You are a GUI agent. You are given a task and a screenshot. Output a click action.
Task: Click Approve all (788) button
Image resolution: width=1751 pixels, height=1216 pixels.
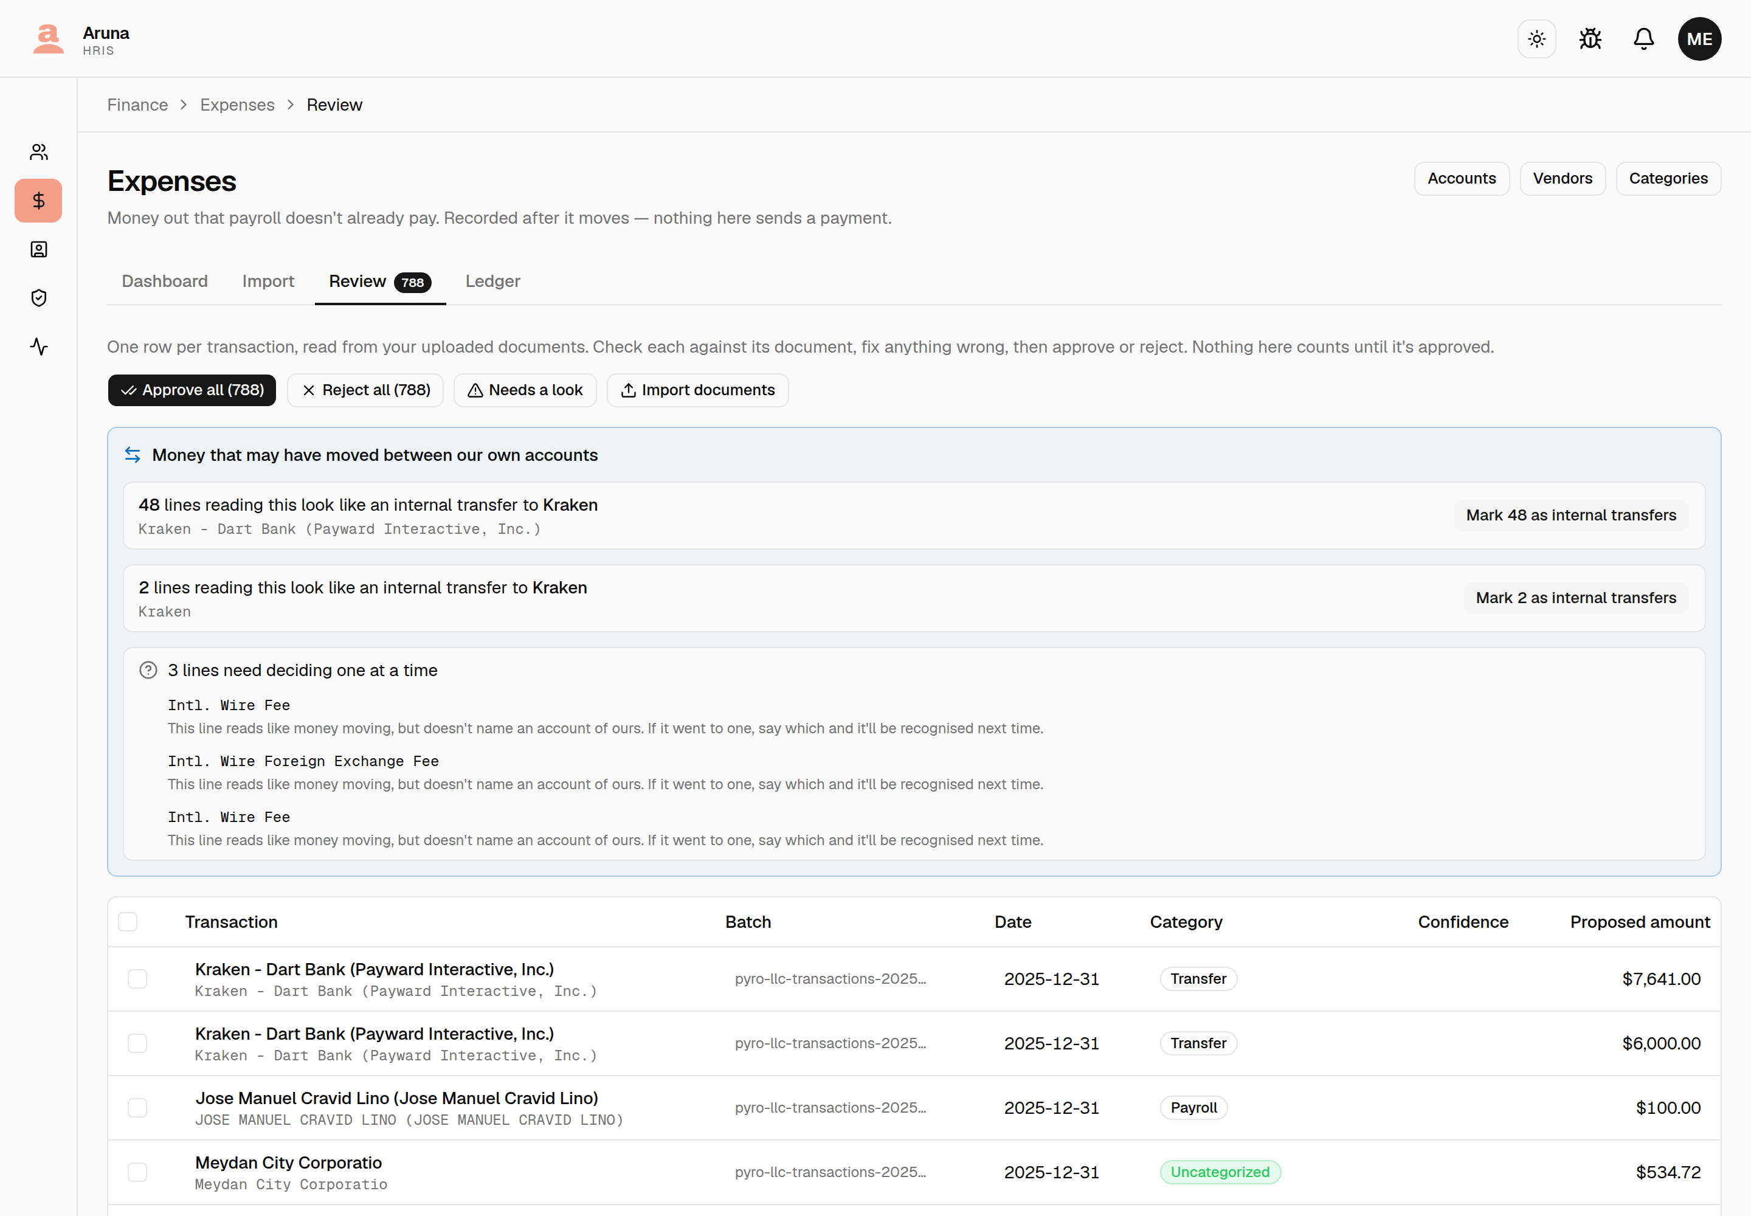point(192,390)
